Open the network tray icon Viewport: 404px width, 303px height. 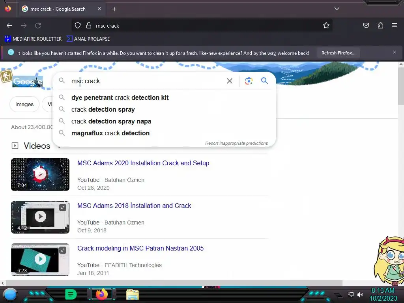click(x=350, y=294)
